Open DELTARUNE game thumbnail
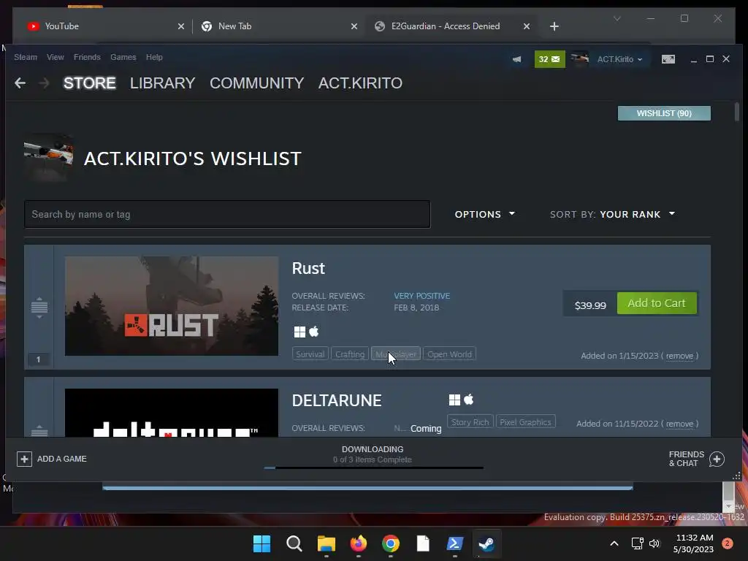This screenshot has width=748, height=561. coord(171,413)
